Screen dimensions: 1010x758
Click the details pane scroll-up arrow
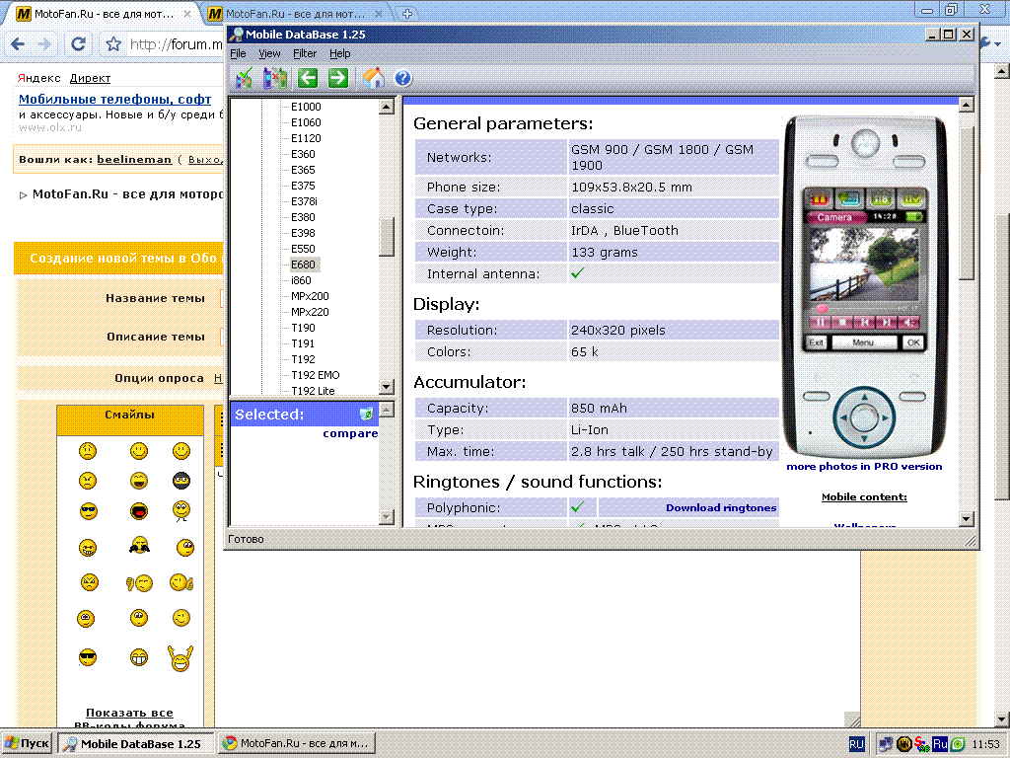(x=967, y=105)
